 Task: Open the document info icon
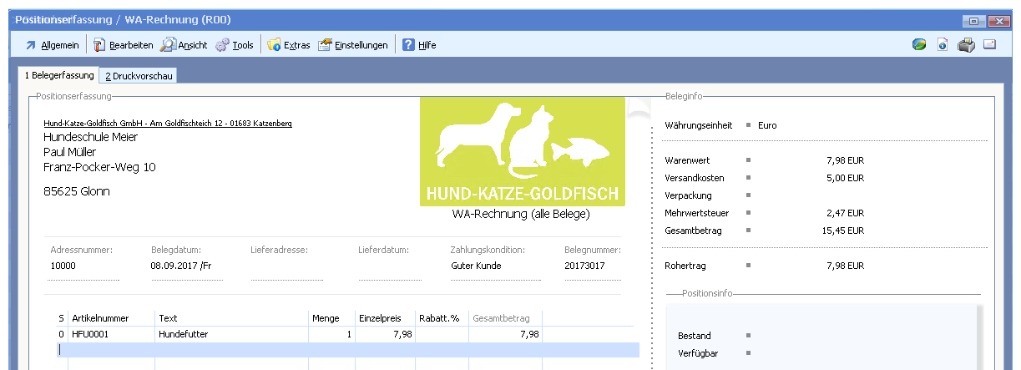(942, 45)
